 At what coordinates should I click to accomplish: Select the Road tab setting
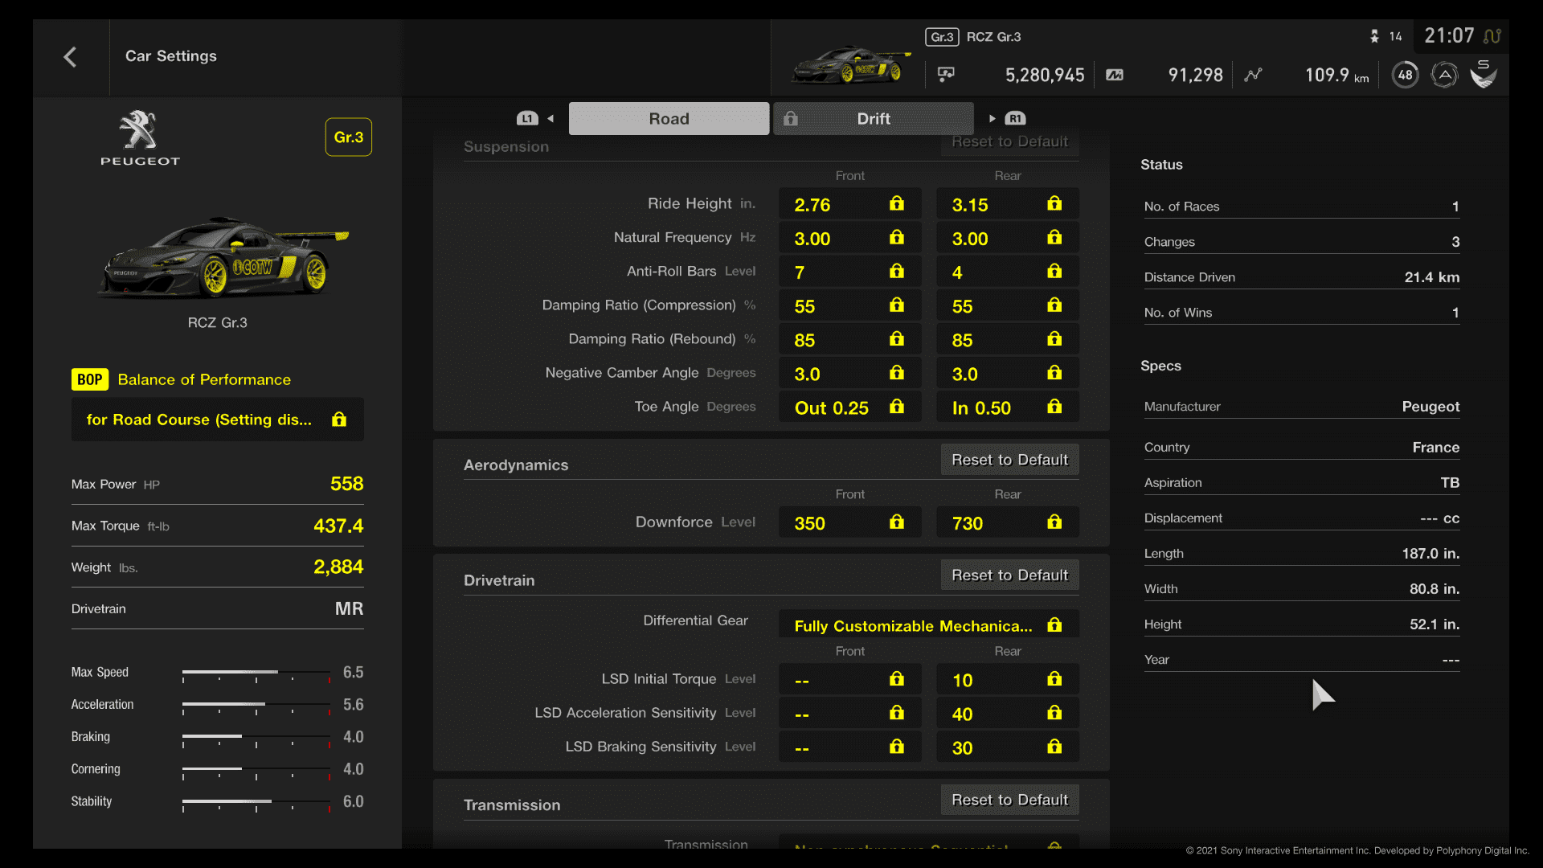click(x=669, y=119)
